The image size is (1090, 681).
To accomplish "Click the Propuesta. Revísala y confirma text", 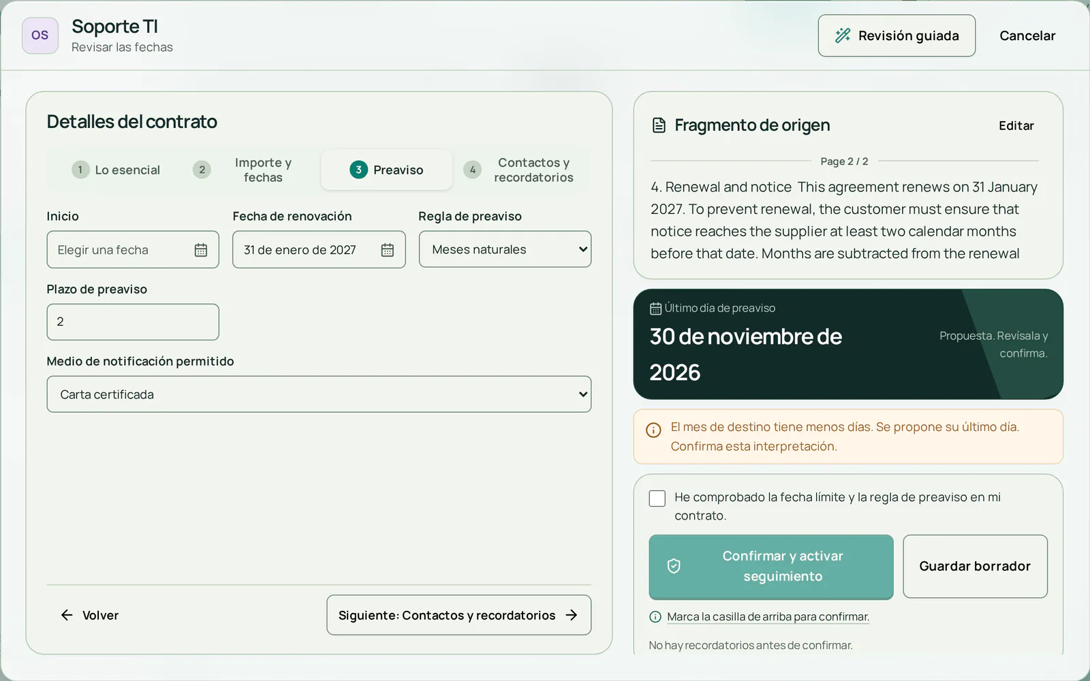I will point(993,345).
